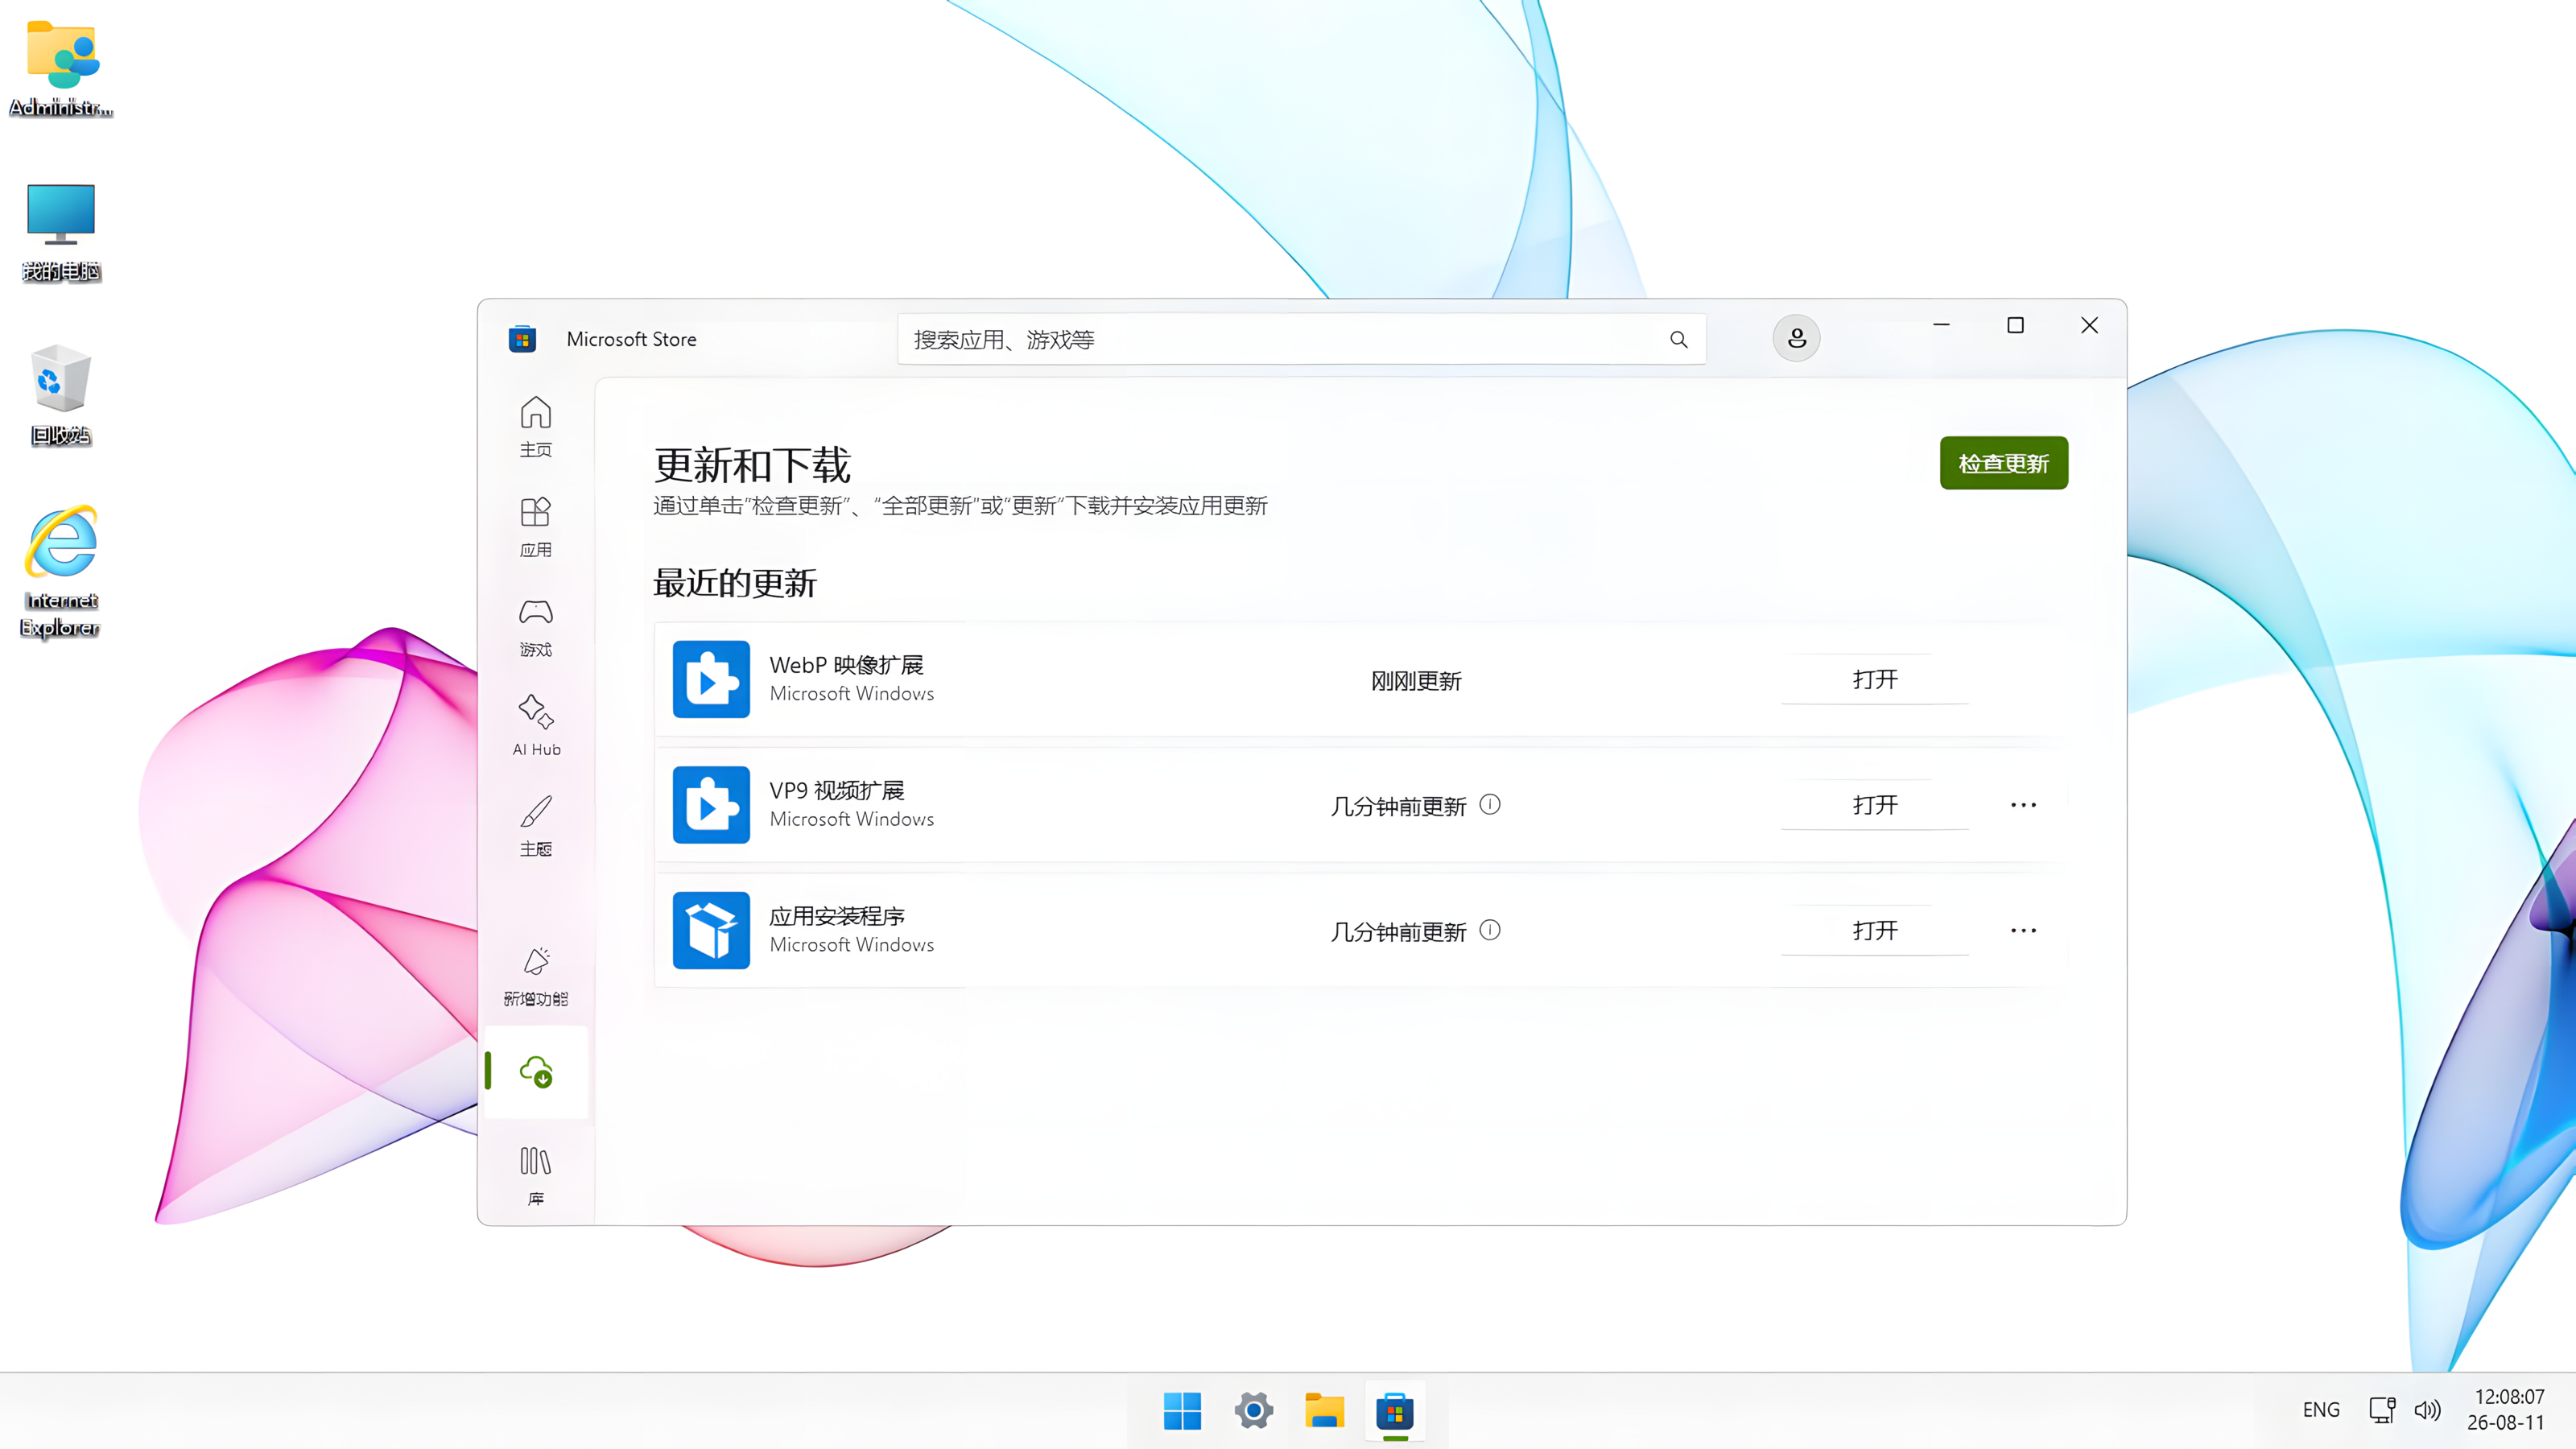Viewport: 2576px width, 1449px height.
Task: Open the 库 (Library) section
Action: [x=535, y=1175]
